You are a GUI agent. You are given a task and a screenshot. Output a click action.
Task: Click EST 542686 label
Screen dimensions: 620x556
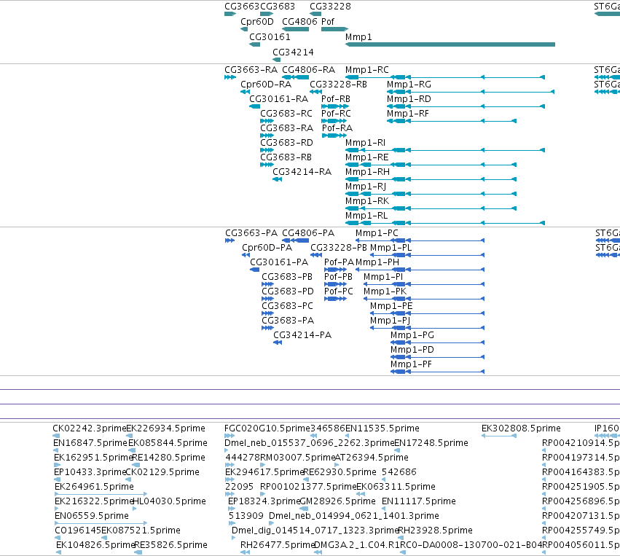399,472
